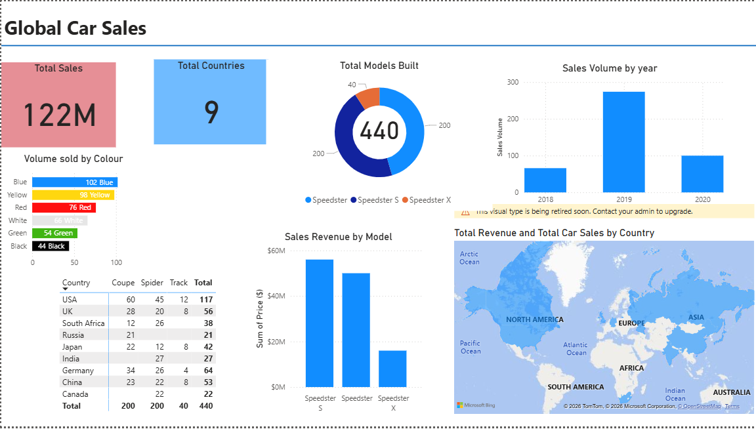Select the Spider column header

tap(152, 283)
